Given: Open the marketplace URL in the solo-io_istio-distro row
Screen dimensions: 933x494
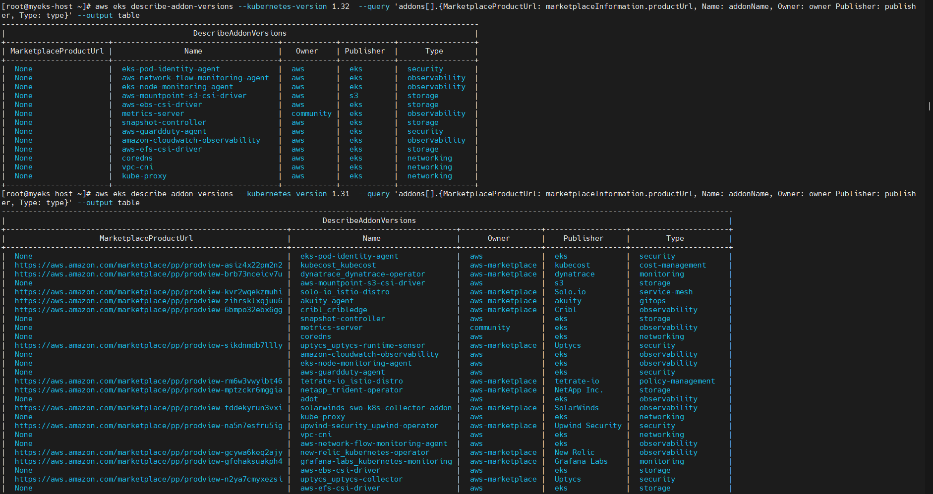Looking at the screenshot, I should pos(148,292).
